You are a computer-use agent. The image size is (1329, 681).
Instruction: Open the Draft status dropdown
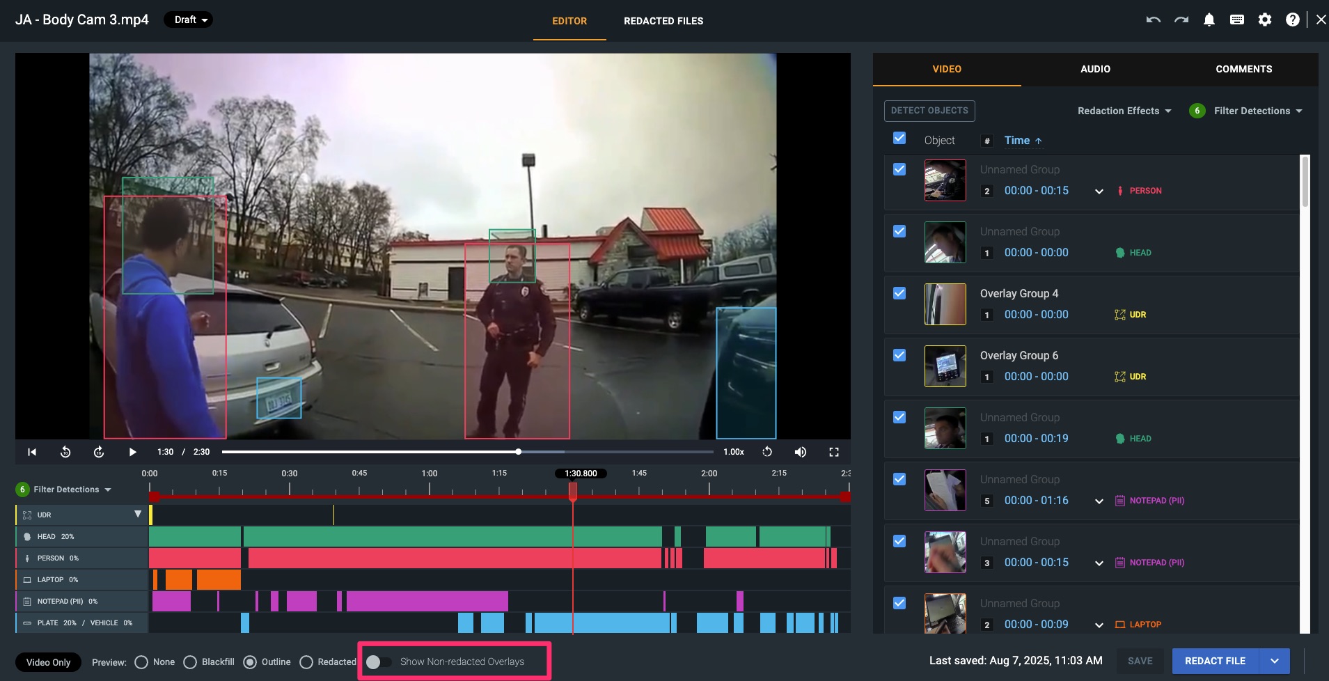click(189, 20)
